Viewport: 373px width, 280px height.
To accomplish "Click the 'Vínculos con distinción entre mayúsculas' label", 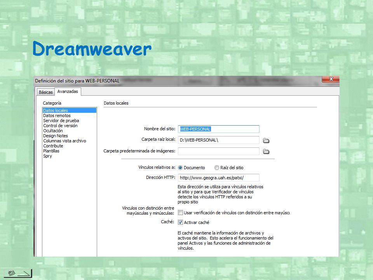I will click(x=148, y=211).
